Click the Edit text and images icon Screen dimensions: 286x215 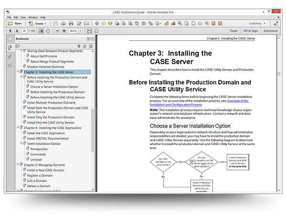pos(79,23)
